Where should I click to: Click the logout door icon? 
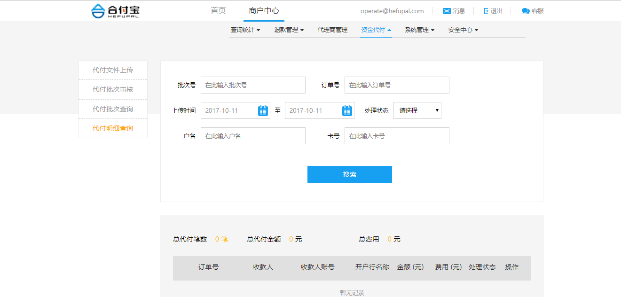click(x=486, y=11)
